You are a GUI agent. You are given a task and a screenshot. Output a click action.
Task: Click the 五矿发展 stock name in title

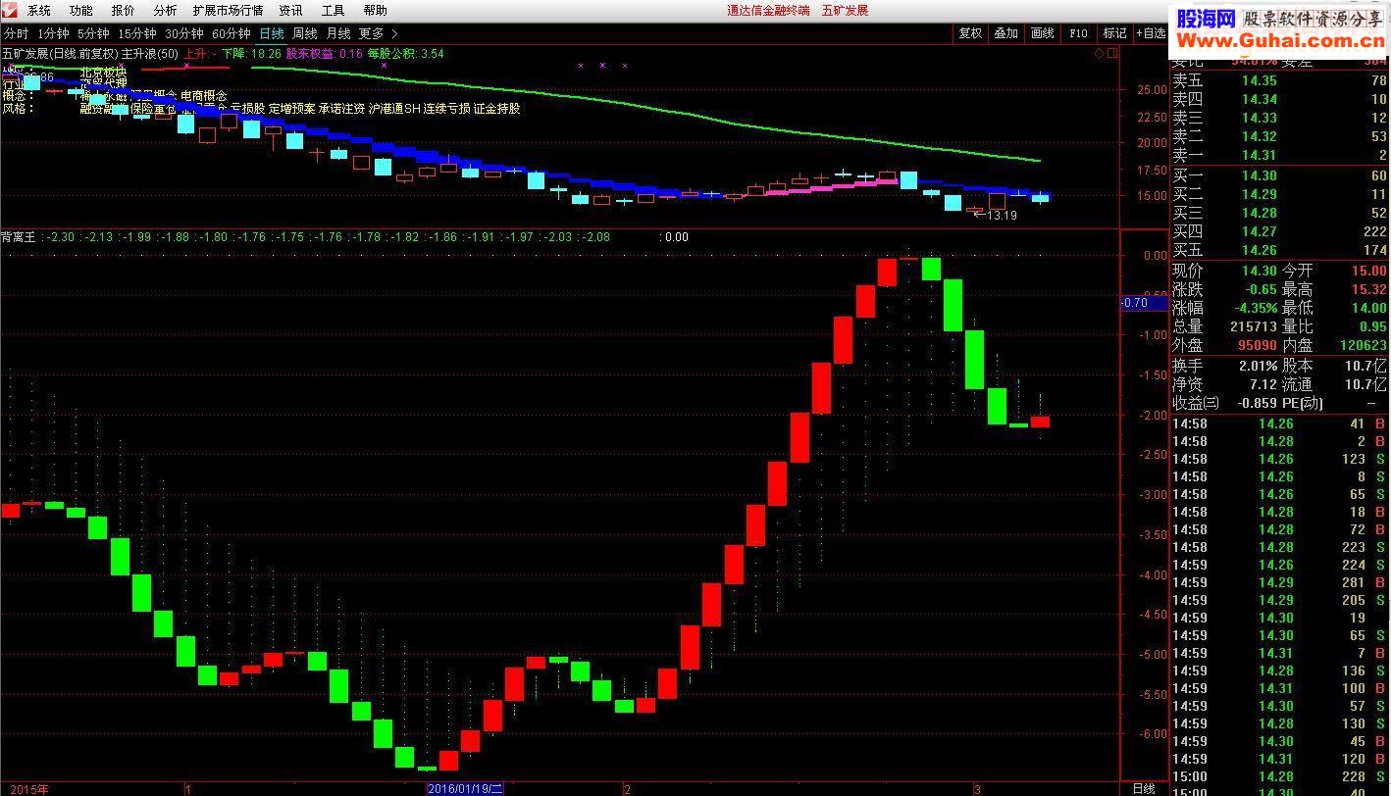845,11
